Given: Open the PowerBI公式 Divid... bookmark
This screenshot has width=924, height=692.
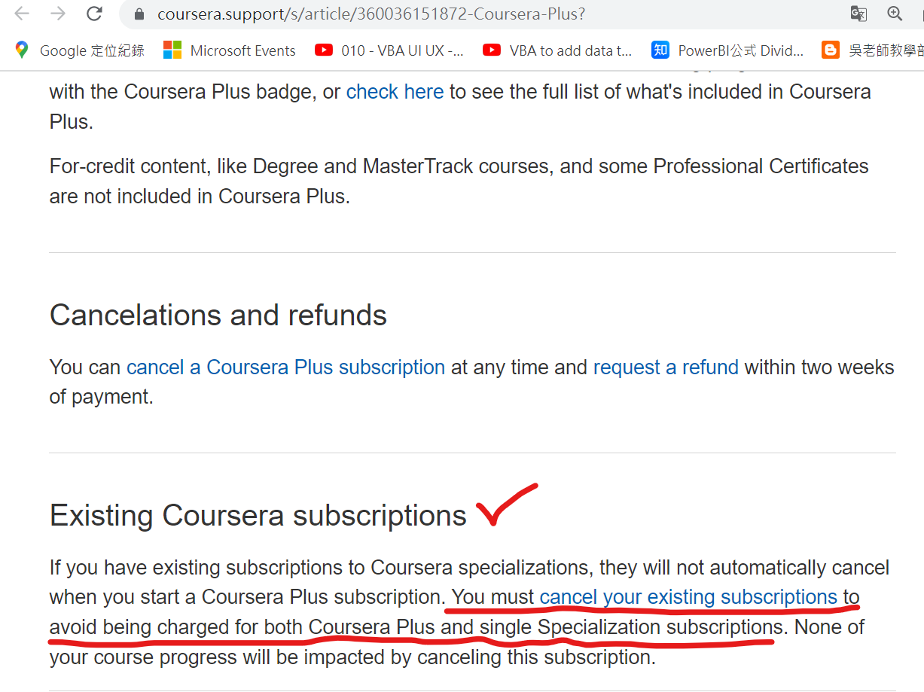Looking at the screenshot, I should click(728, 50).
